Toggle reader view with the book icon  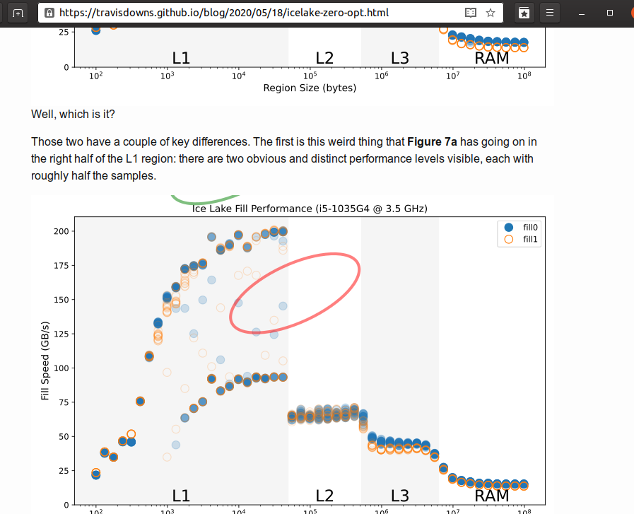tap(471, 13)
